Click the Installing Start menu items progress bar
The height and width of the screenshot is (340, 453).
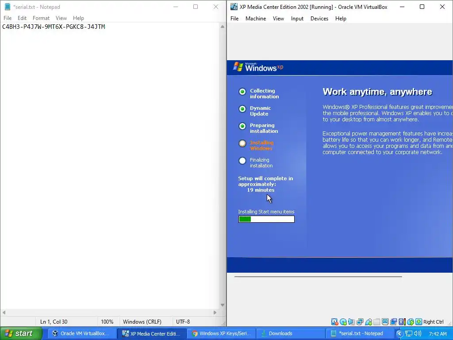coord(266,219)
